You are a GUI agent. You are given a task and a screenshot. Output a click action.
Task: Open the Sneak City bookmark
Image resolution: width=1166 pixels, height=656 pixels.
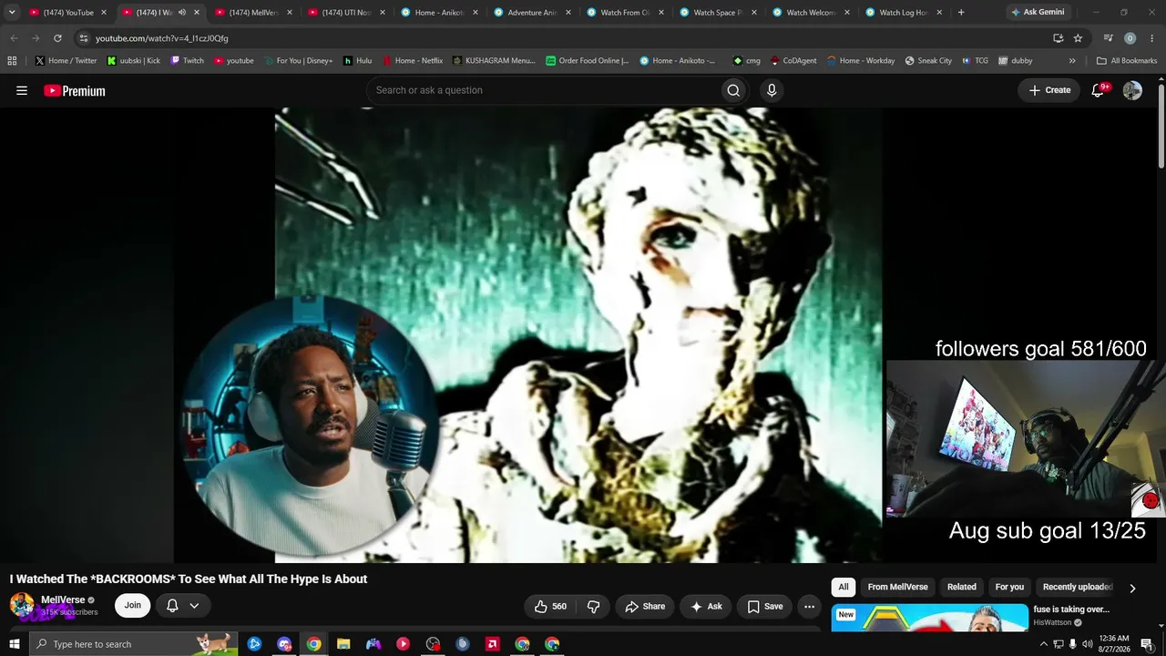click(x=928, y=61)
